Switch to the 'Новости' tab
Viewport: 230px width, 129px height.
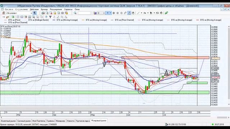pos(70,121)
